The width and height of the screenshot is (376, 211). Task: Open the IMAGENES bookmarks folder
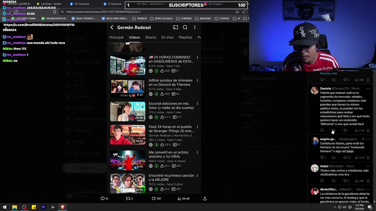pos(203,18)
